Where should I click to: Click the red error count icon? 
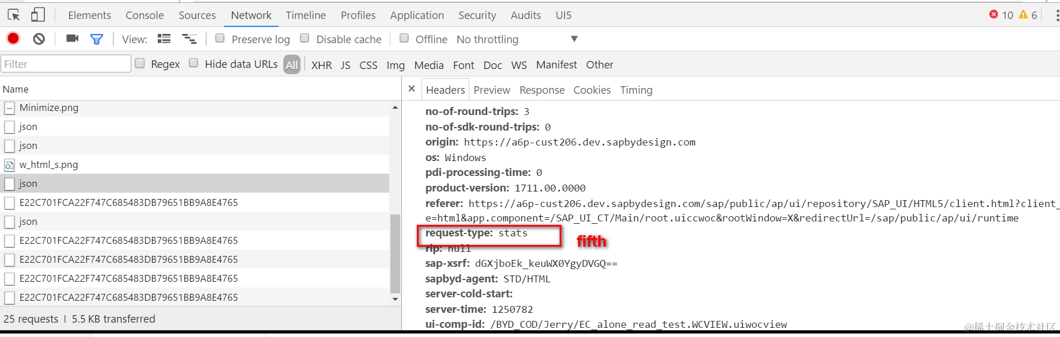coord(994,14)
